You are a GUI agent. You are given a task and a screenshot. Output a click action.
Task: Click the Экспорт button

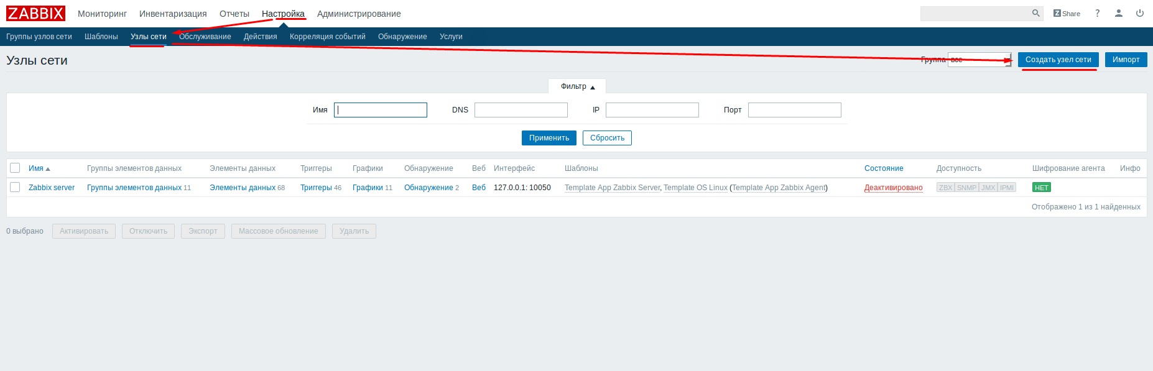203,231
